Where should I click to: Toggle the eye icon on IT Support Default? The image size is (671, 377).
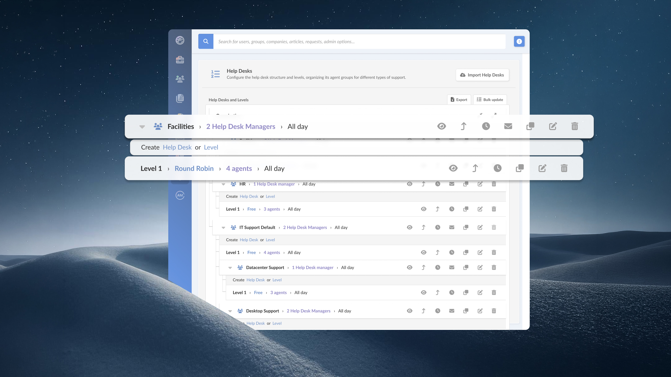(x=410, y=227)
